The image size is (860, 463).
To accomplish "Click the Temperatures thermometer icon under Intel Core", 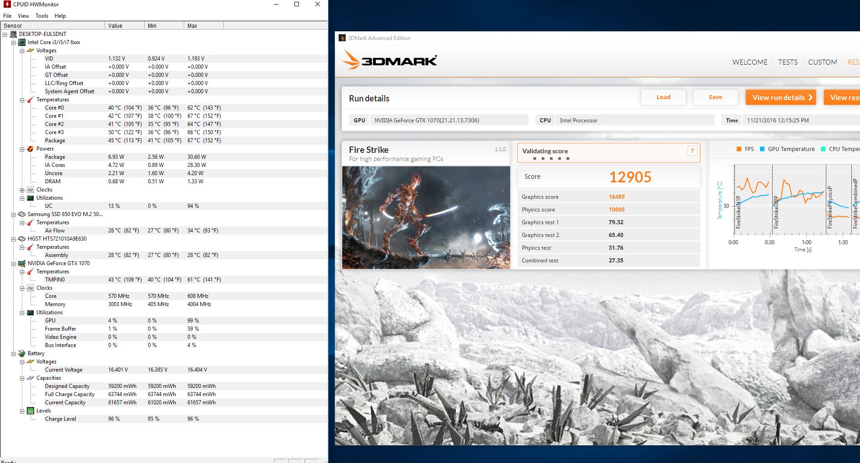I will (x=30, y=100).
